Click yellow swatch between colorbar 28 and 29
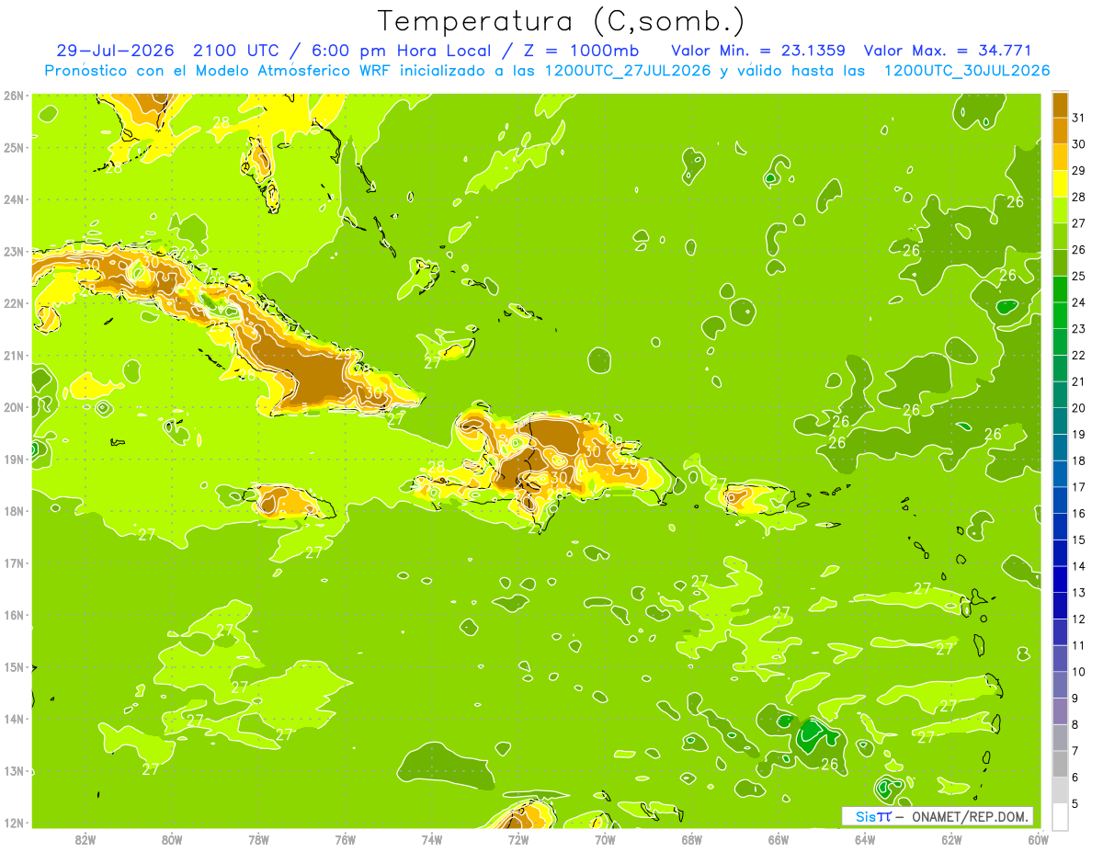This screenshot has height=852, width=1103. click(x=1060, y=184)
